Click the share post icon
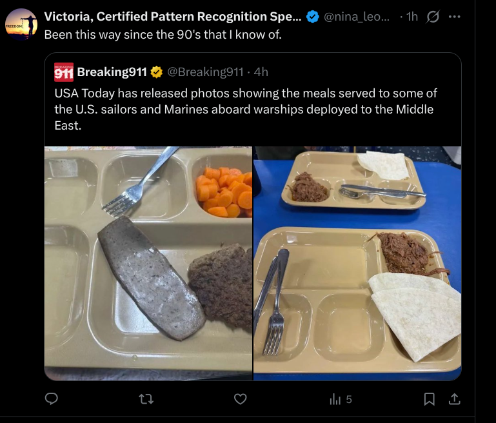Viewport: 496px width, 423px height. coord(454,399)
